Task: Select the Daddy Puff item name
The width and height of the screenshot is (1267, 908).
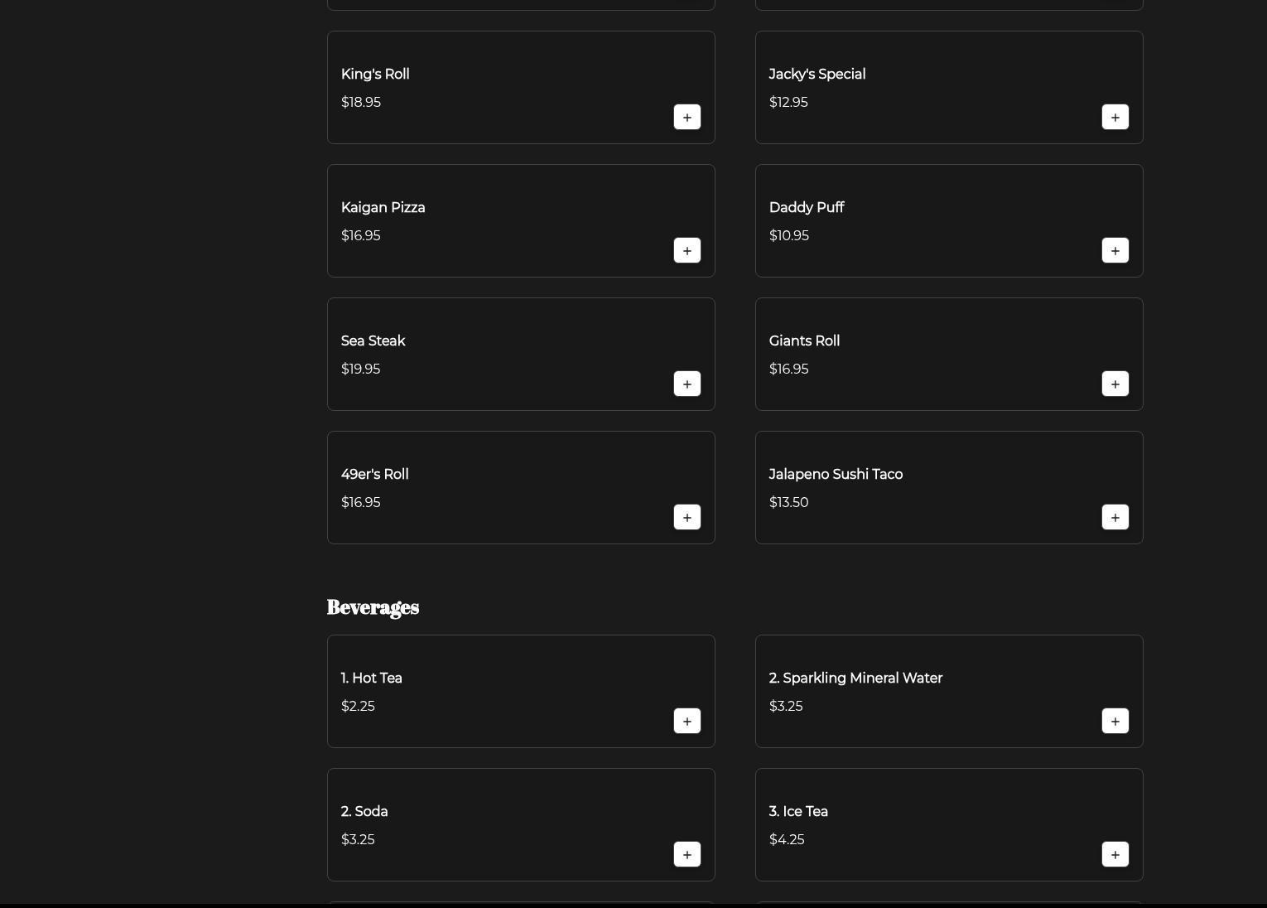Action: tap(806, 208)
